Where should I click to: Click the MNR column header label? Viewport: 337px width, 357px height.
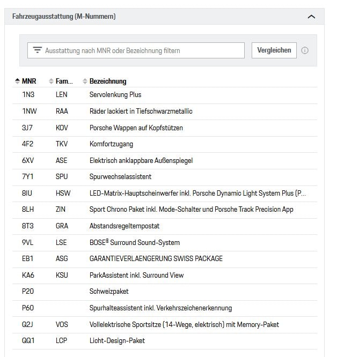pos(29,81)
